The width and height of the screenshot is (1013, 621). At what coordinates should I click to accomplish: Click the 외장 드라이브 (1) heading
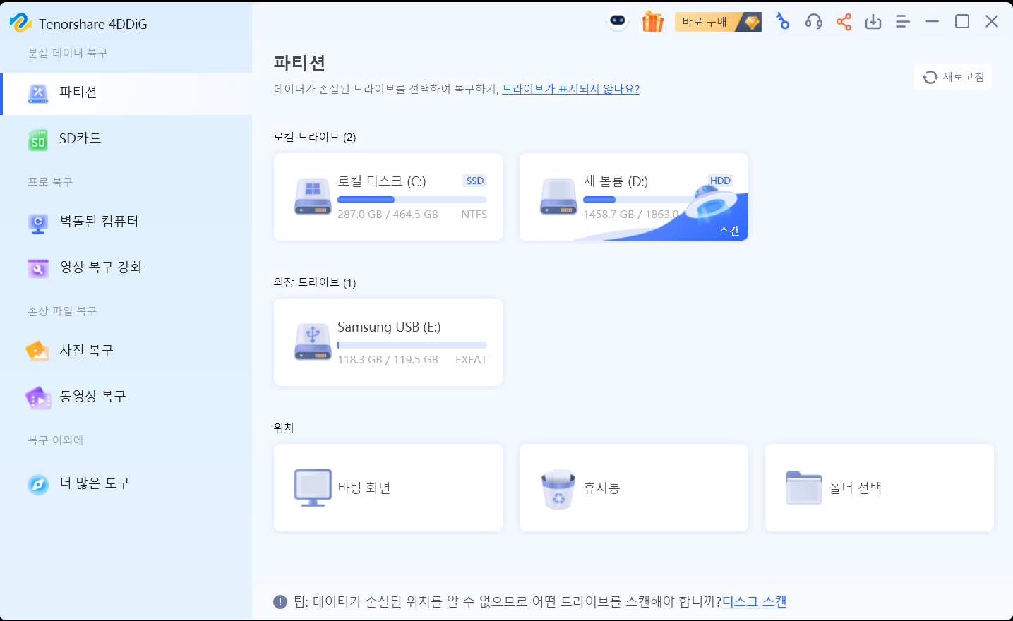(x=315, y=282)
